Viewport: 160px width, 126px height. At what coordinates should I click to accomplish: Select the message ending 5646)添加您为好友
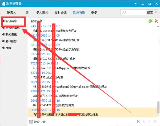point(56,49)
